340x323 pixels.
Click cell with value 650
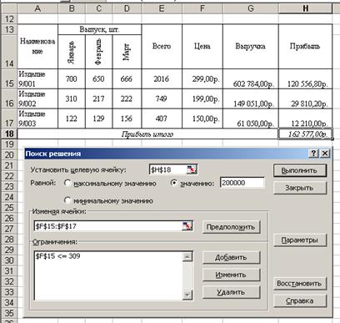pyautogui.click(x=98, y=79)
